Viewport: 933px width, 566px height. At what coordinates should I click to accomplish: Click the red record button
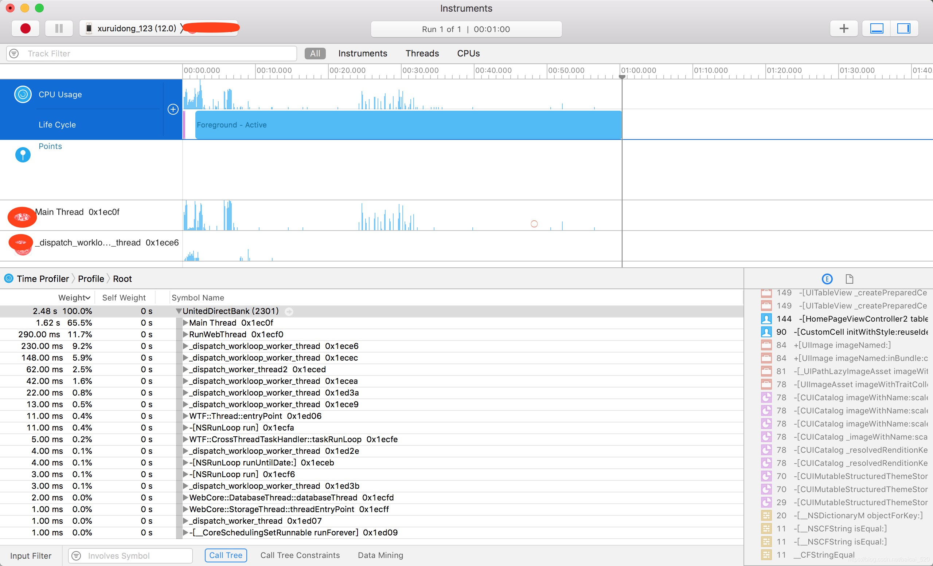point(26,29)
